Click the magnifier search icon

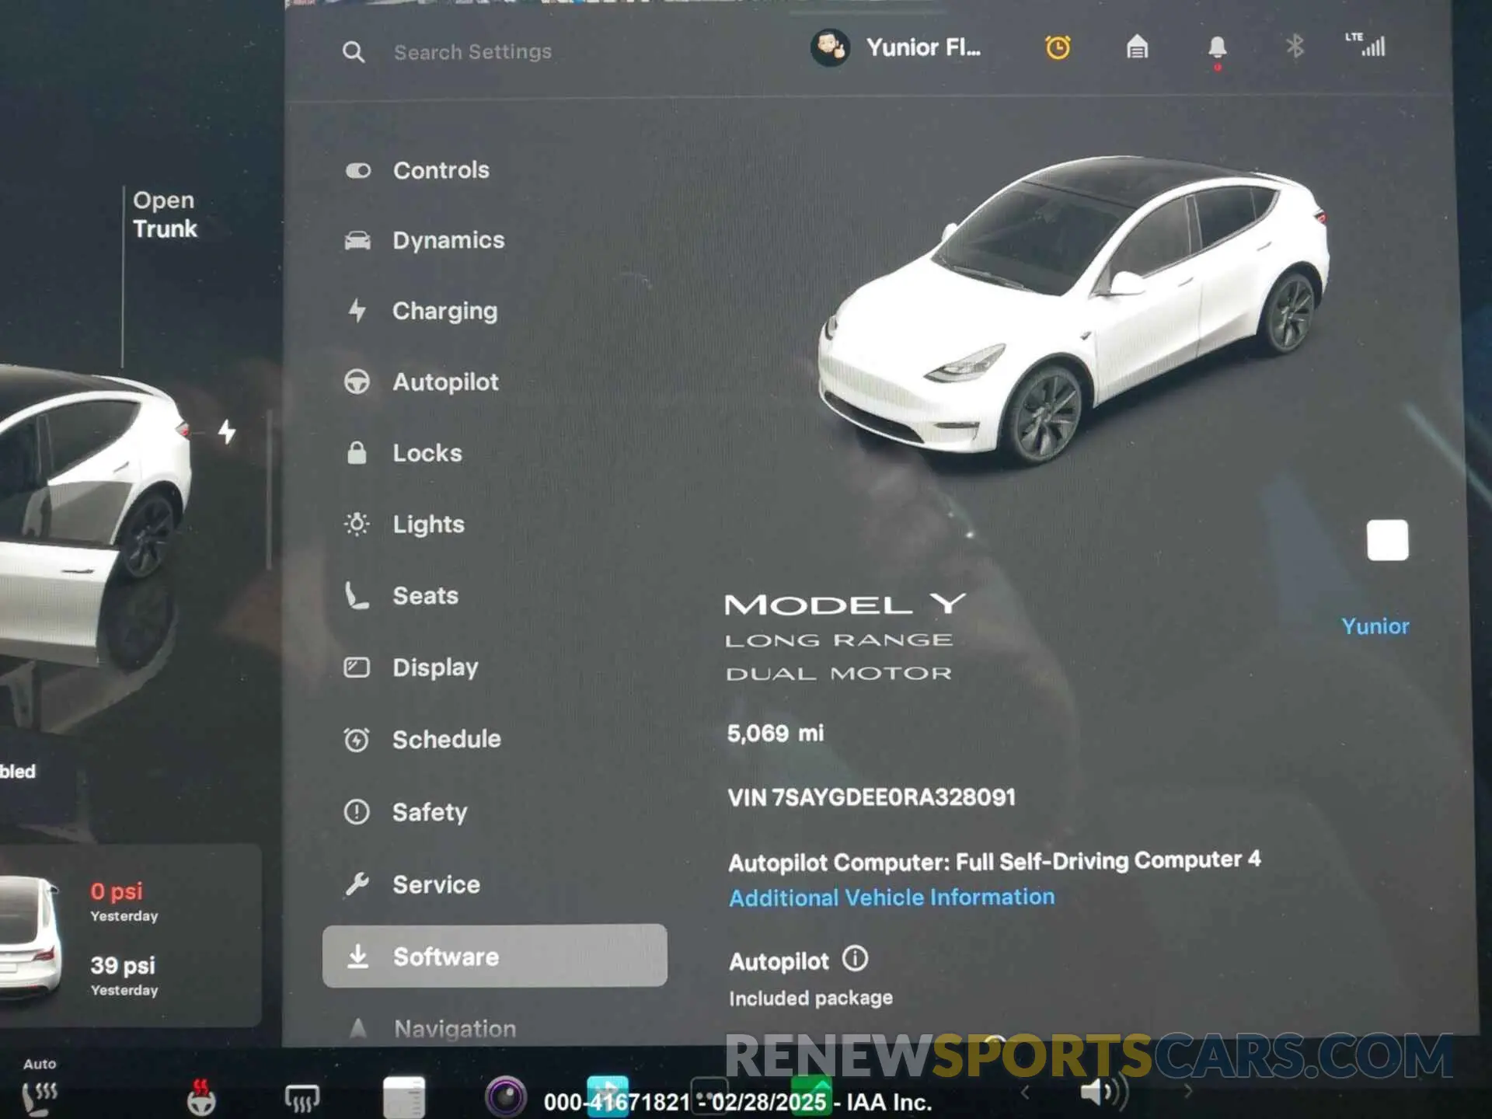coord(354,52)
